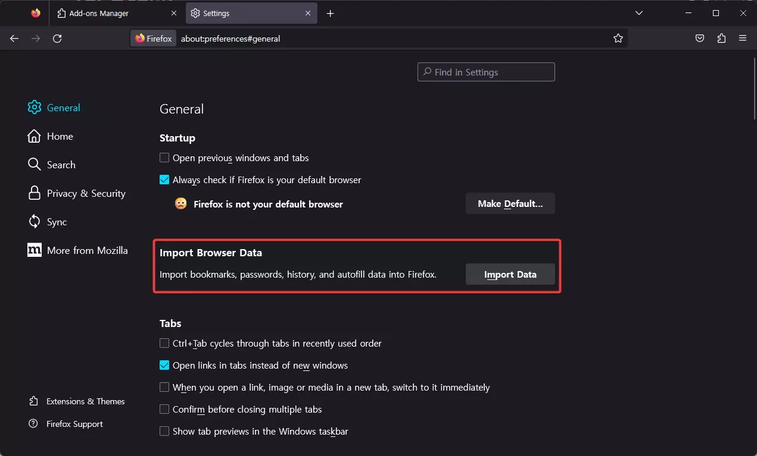Bookmark this page with the star

tap(618, 38)
